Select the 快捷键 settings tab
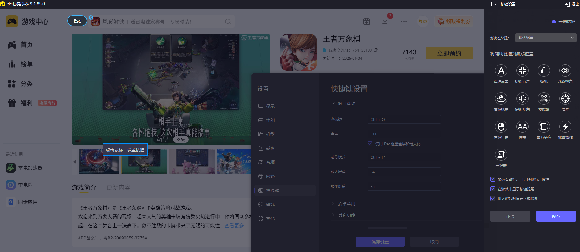The image size is (580, 252). click(285, 190)
